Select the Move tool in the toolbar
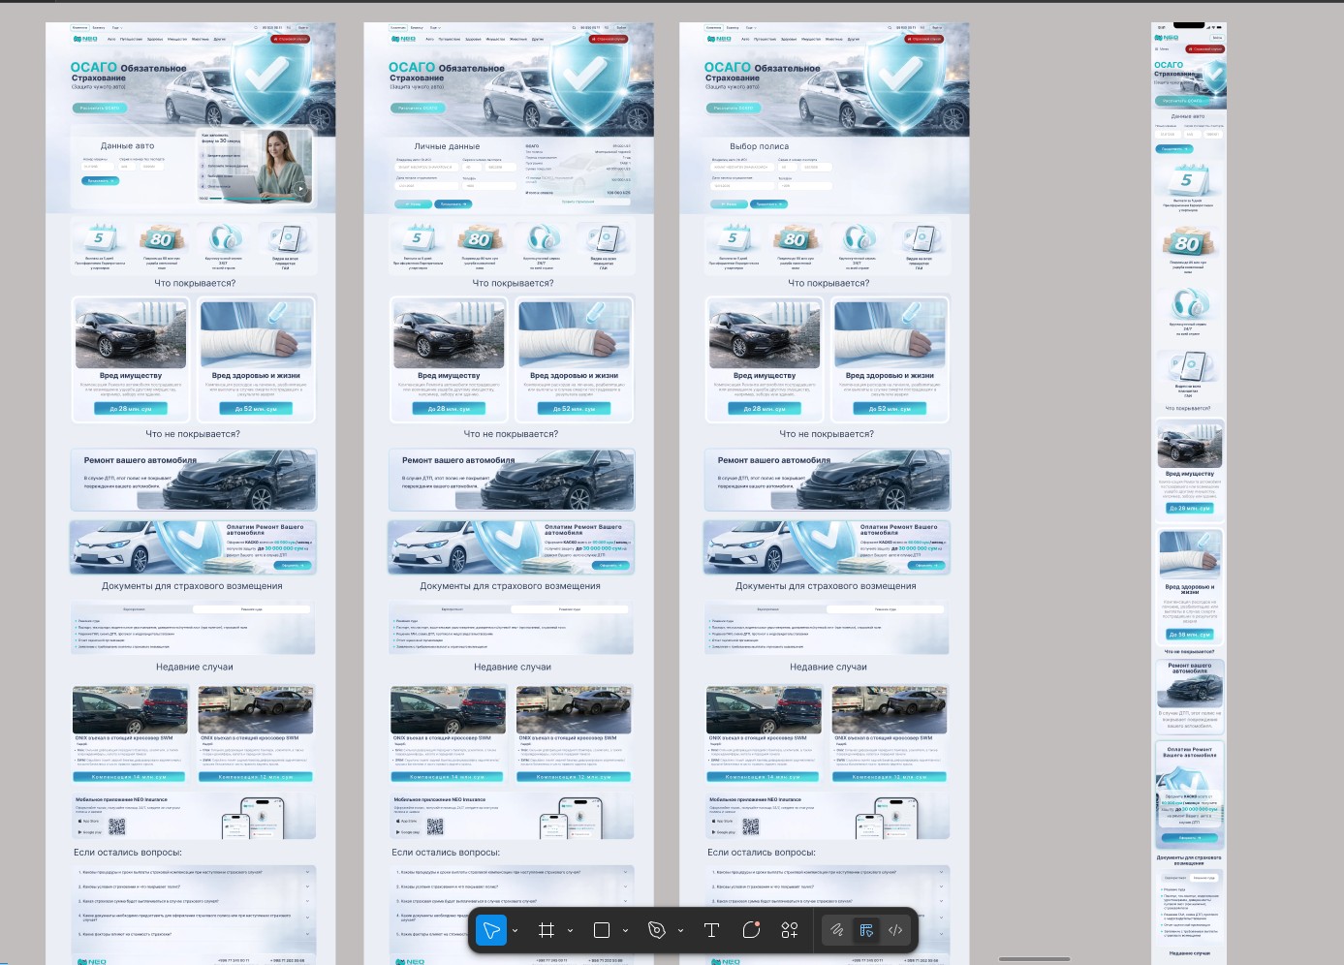This screenshot has width=1344, height=965. coord(491,930)
